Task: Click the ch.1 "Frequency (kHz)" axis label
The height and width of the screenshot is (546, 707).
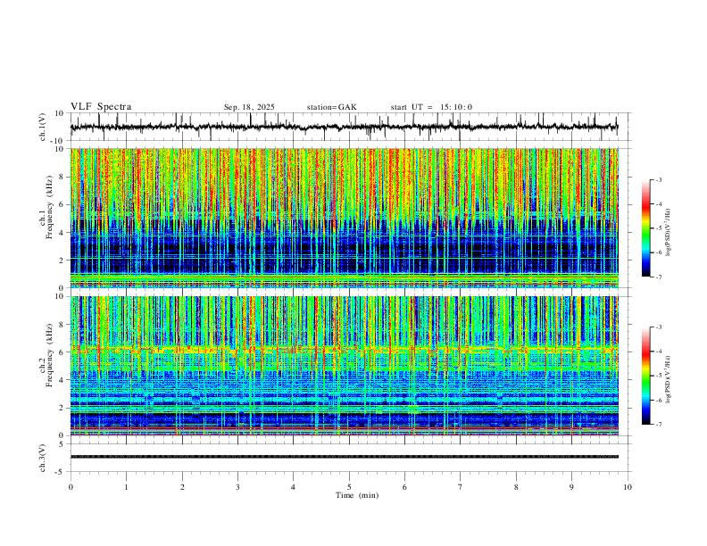Action: (x=49, y=205)
